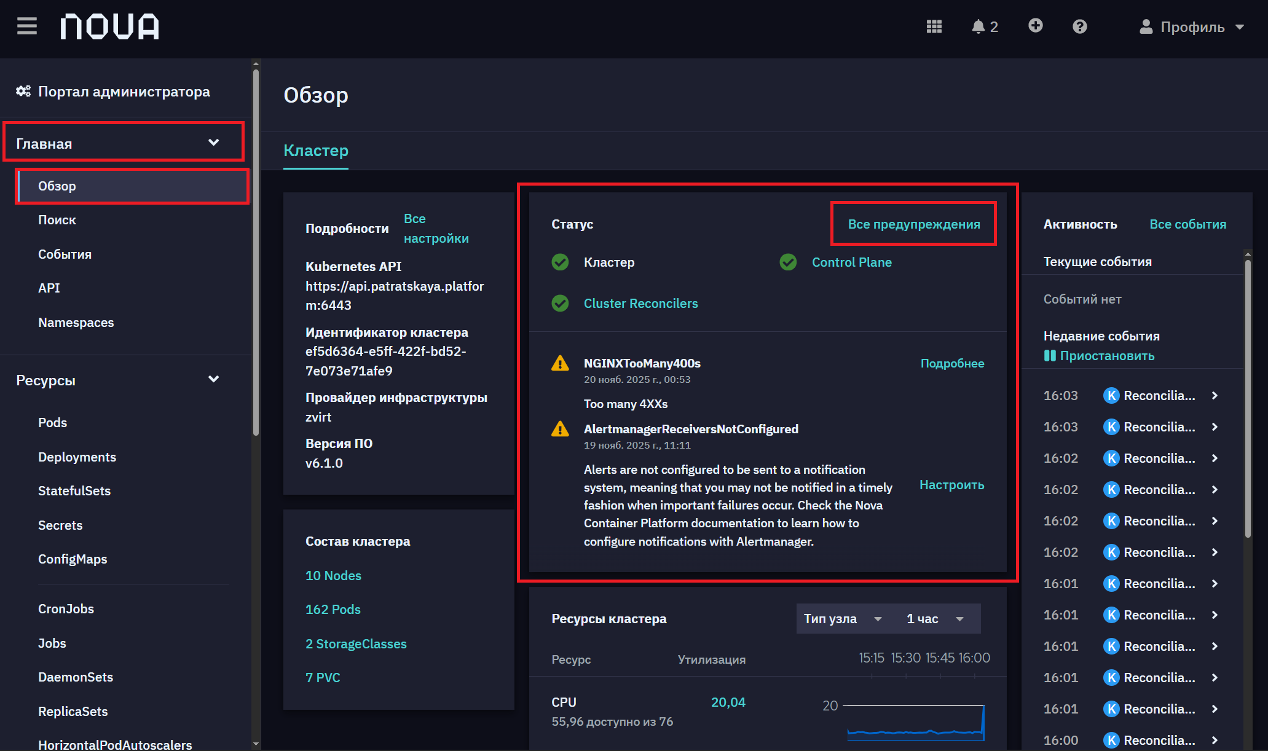This screenshot has width=1268, height=751.
Task: Expand the first 16:02 event chevron
Action: click(1215, 458)
